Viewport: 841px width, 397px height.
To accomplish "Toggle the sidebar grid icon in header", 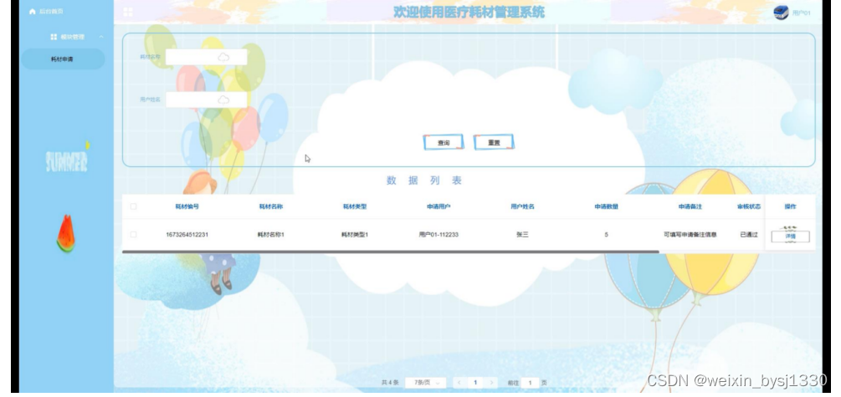I will click(128, 12).
